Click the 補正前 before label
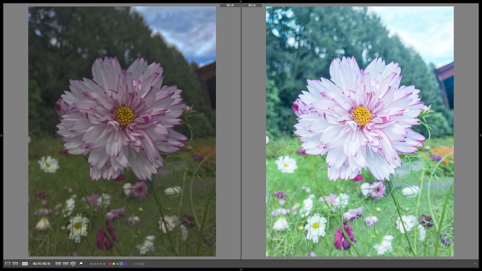 (x=230, y=5)
